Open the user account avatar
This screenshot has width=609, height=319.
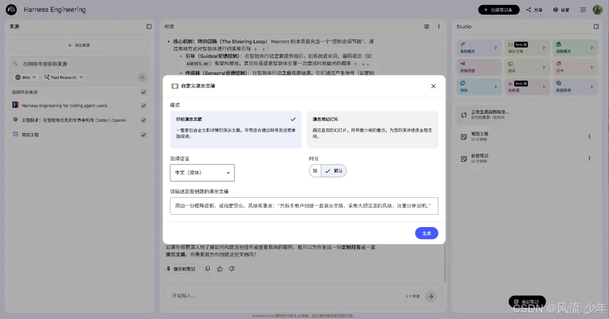pos(597,10)
